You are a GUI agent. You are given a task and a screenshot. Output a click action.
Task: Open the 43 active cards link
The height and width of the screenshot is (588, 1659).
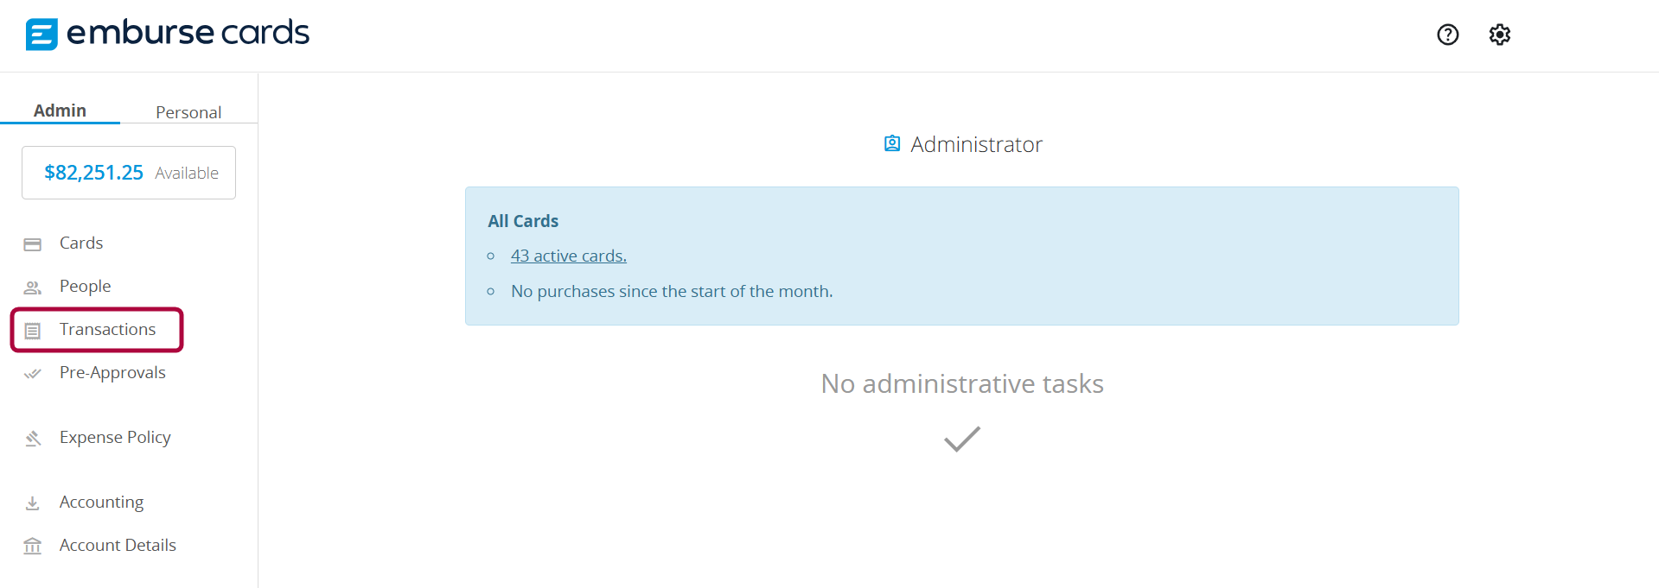point(569,256)
